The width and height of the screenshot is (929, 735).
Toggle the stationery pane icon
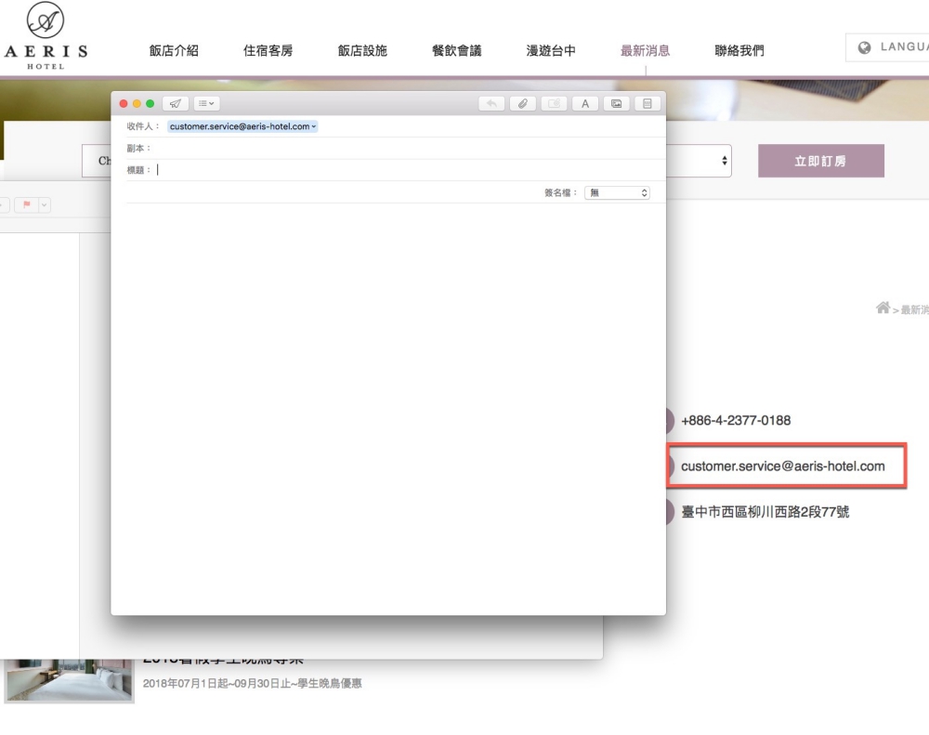click(x=647, y=104)
